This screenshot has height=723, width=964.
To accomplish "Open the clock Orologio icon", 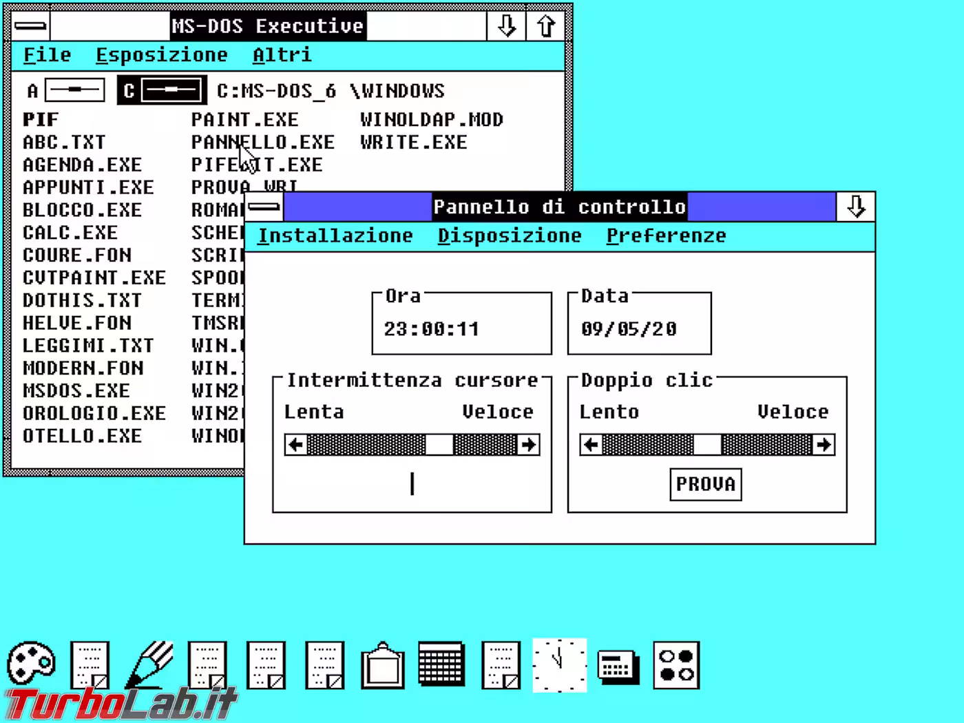I will tap(559, 664).
